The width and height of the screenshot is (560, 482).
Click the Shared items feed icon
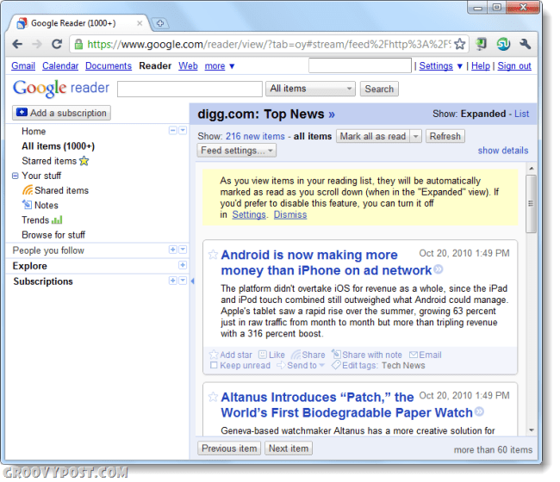[x=28, y=190]
